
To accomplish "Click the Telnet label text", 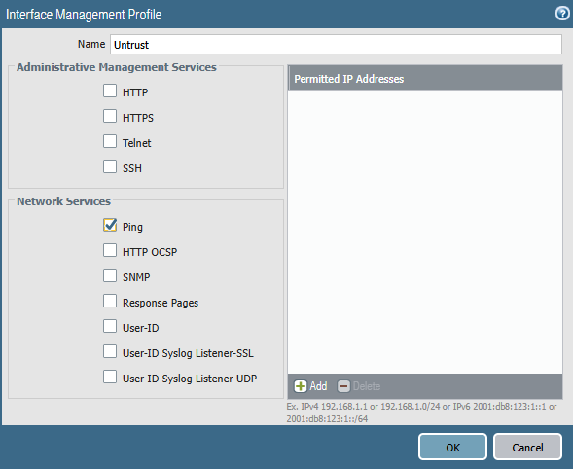I will [136, 143].
